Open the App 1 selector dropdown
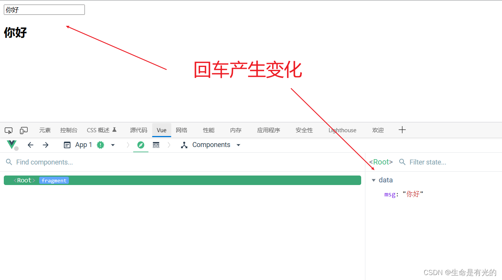The width and height of the screenshot is (502, 280). [113, 145]
